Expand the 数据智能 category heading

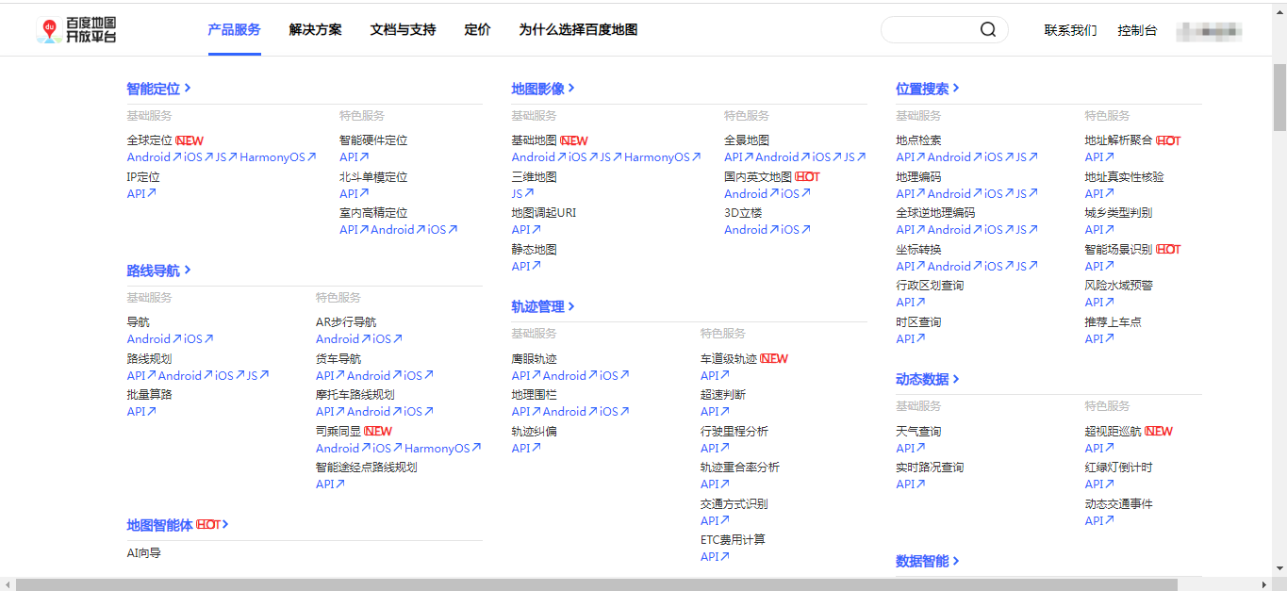tap(928, 561)
